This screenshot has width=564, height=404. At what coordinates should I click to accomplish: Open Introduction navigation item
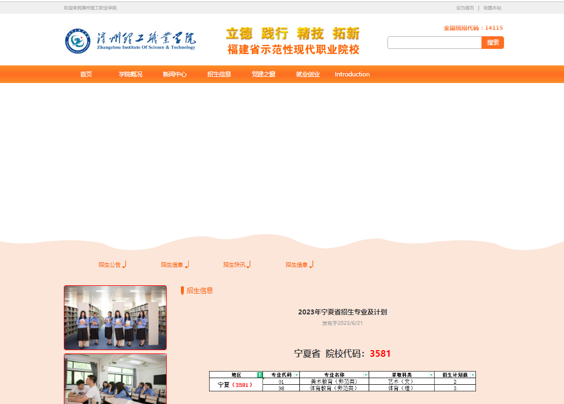[352, 74]
